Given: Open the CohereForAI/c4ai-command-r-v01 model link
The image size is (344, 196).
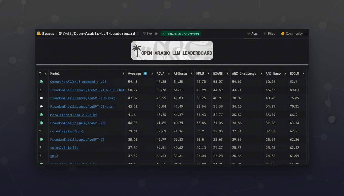Looking at the screenshot, I should pos(78,82).
